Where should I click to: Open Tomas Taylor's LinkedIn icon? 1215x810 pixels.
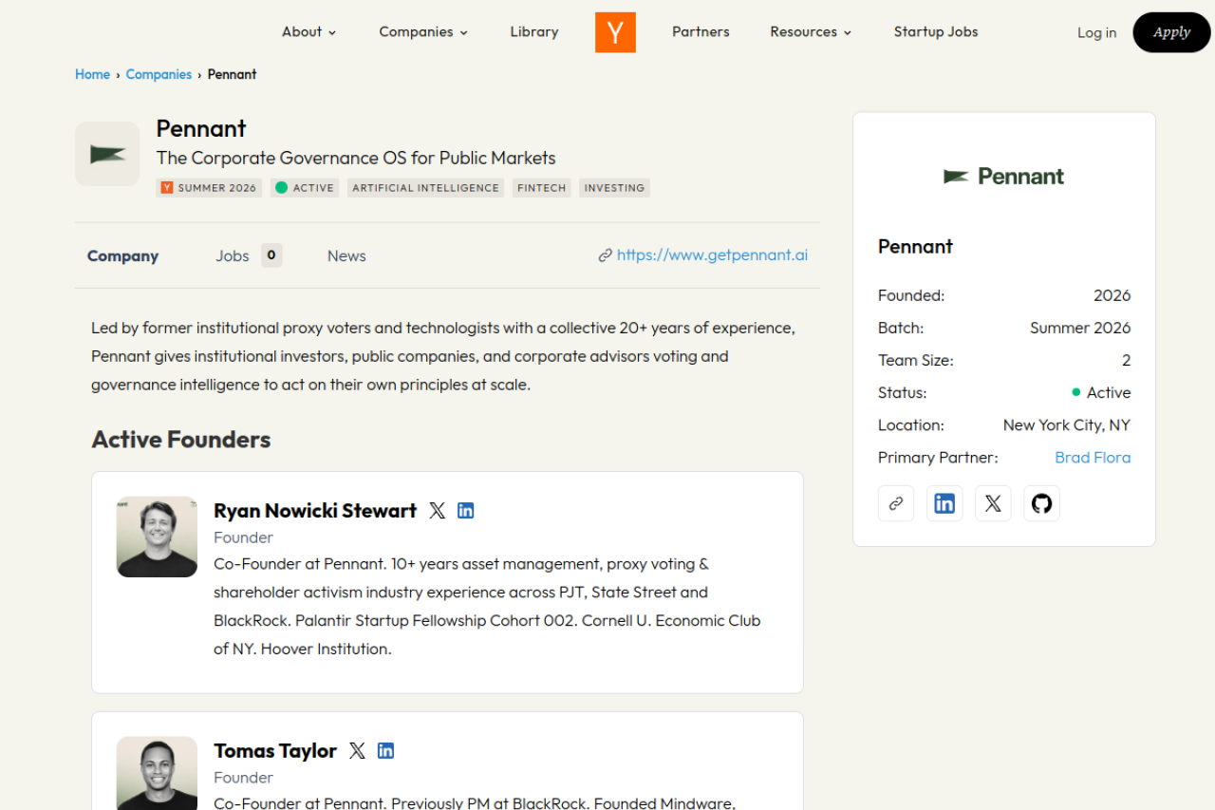click(x=385, y=751)
